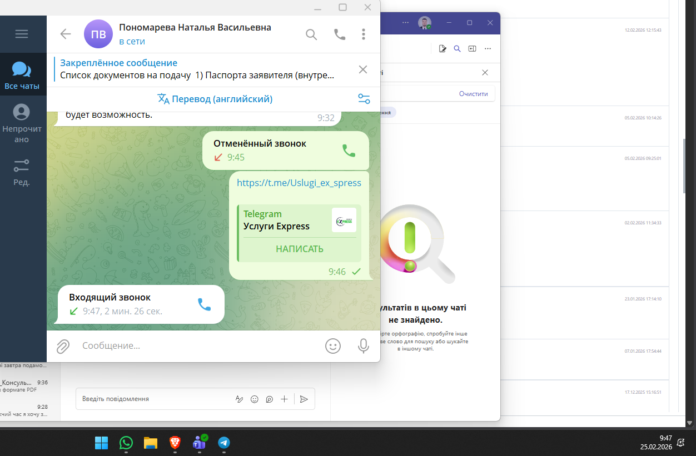Screen dimensions: 696x456
Task: Close the Teams search panel
Action: pos(485,73)
